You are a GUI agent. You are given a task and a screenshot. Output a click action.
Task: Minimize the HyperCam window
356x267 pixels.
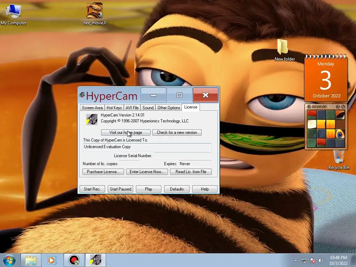153,95
